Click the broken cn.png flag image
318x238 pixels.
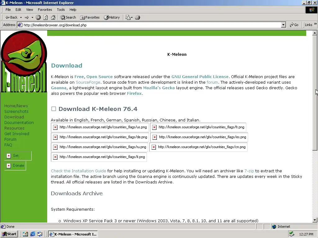click(x=198, y=147)
